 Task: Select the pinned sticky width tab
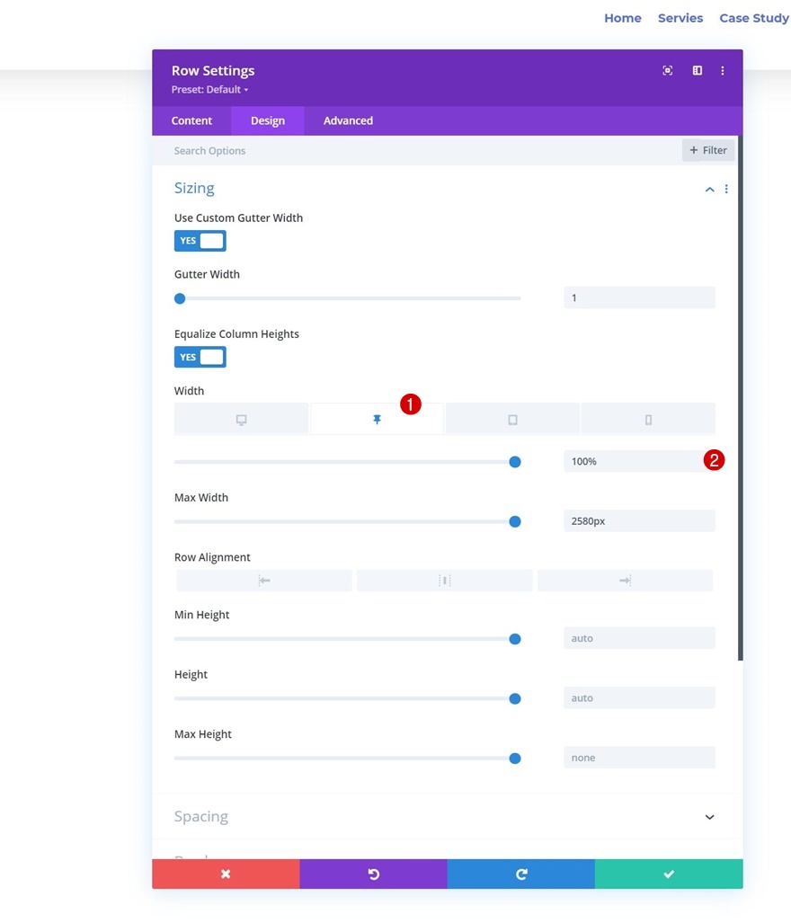(x=377, y=419)
